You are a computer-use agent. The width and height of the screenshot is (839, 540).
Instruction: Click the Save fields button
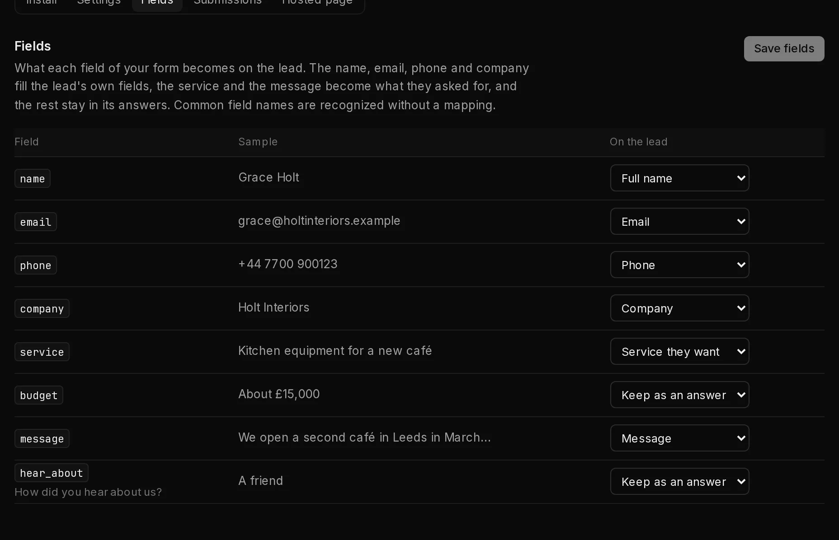tap(784, 49)
